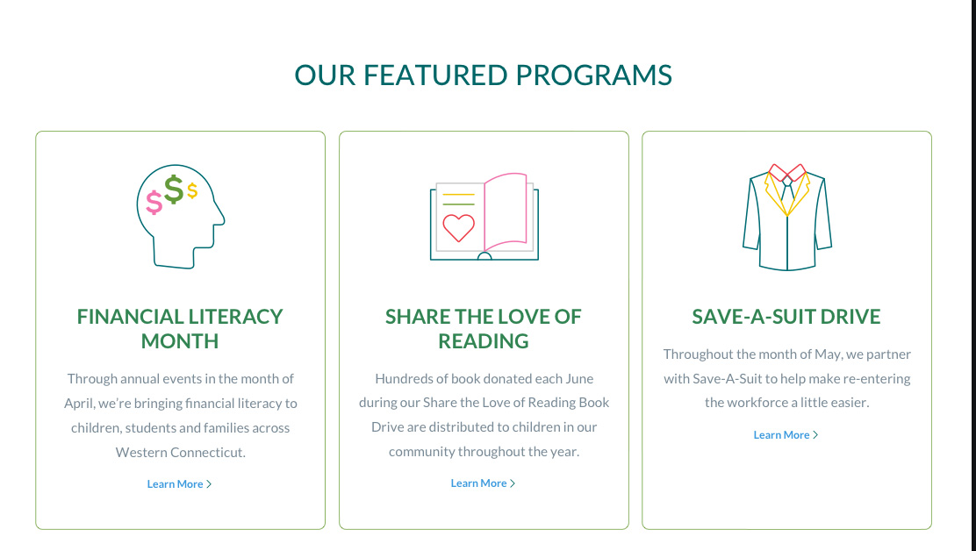
Task: Click the tie on the suit icon
Action: tap(787, 193)
